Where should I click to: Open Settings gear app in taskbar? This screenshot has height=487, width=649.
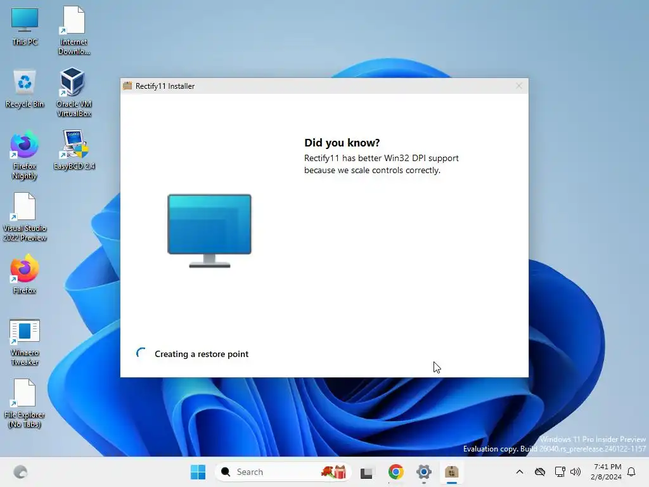(424, 472)
